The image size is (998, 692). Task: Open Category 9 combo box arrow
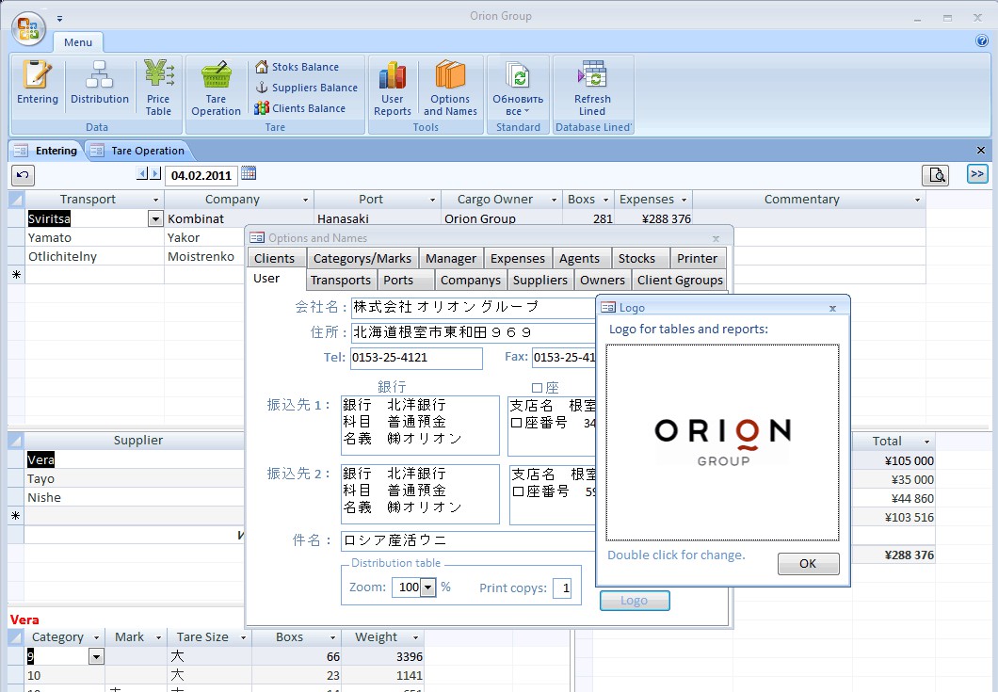point(96,656)
